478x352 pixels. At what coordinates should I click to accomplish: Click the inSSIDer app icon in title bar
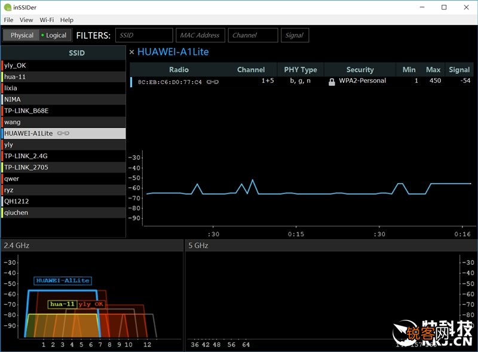coord(8,7)
